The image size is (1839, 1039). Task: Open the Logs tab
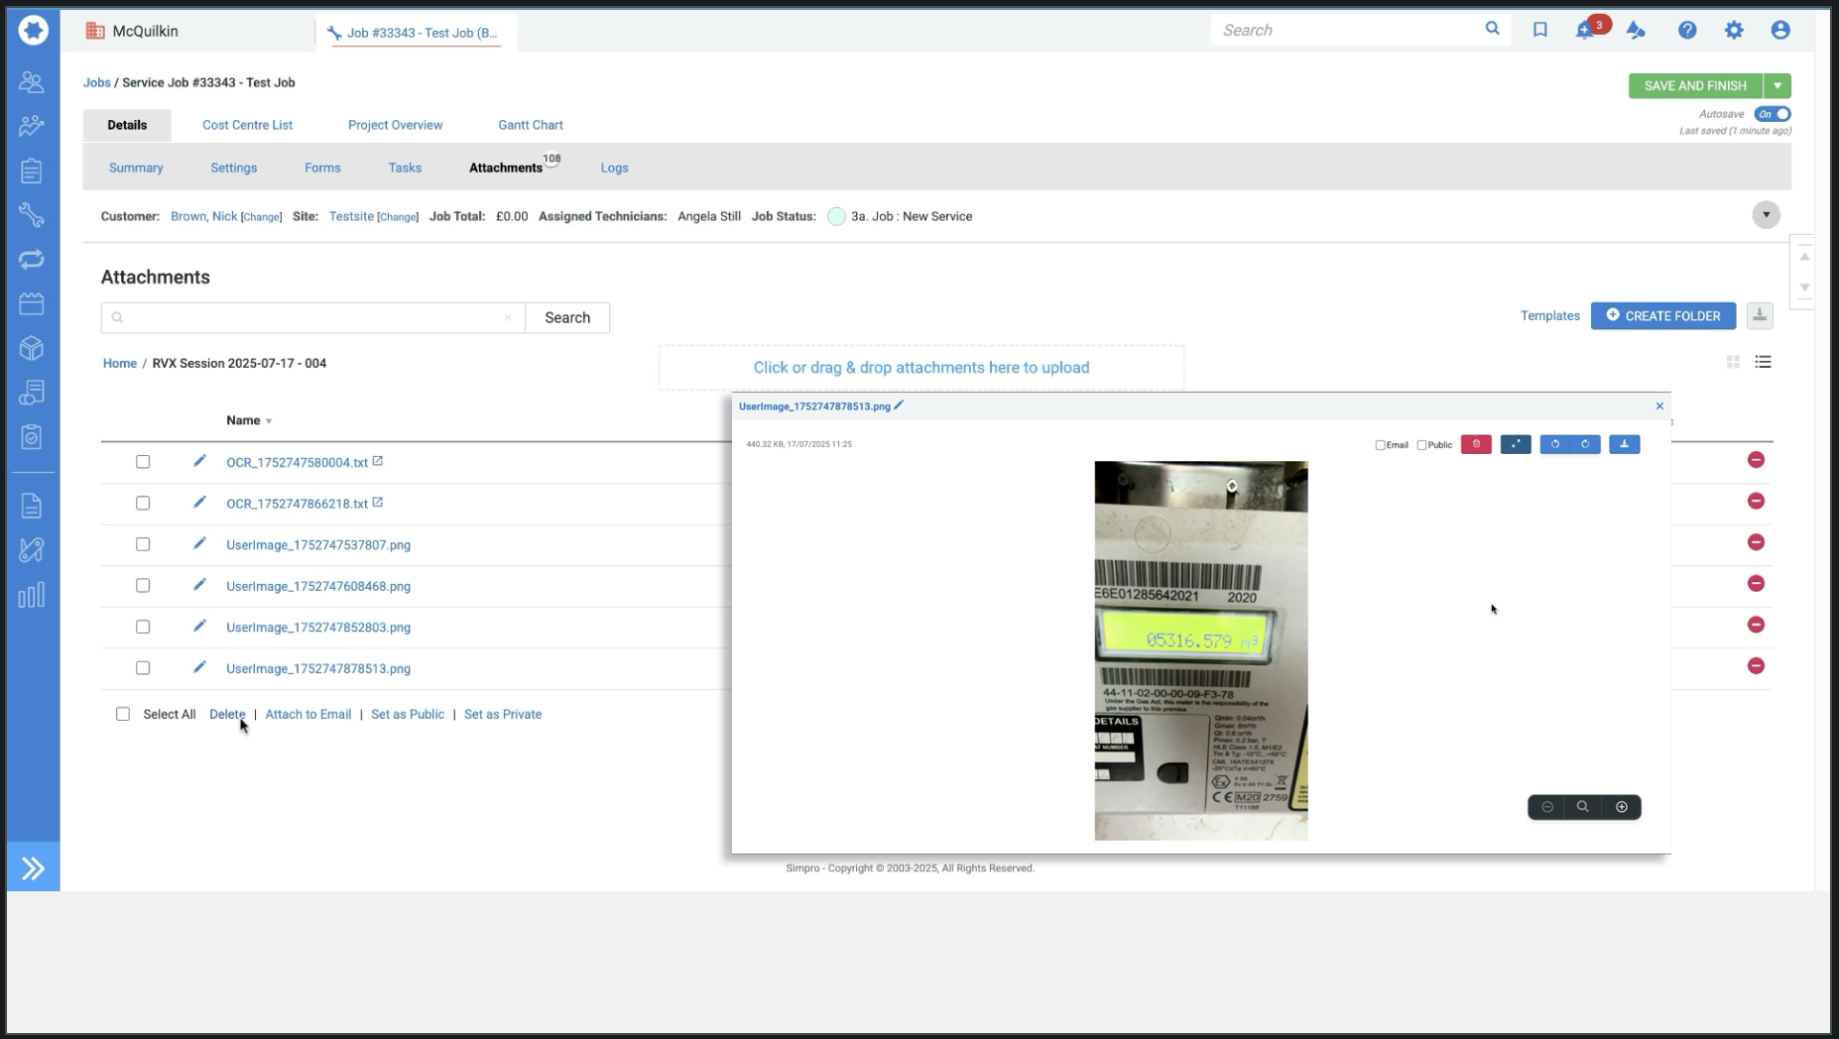coord(614,168)
